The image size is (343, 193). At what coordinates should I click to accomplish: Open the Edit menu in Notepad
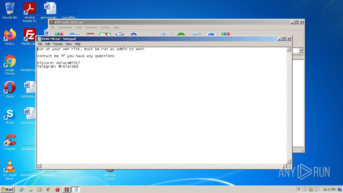pos(48,44)
